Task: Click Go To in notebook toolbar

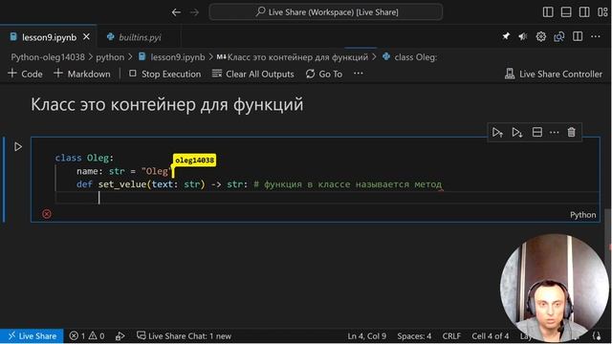Action: click(x=324, y=74)
